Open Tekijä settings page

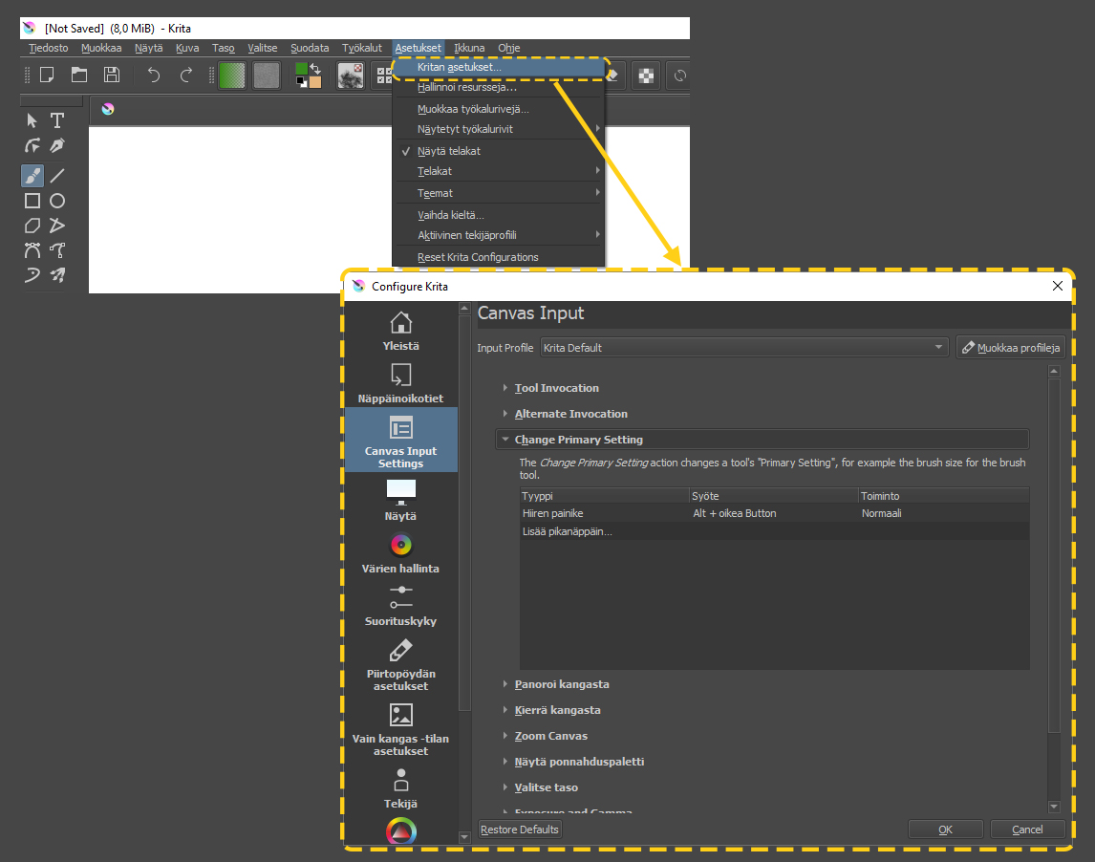[401, 788]
